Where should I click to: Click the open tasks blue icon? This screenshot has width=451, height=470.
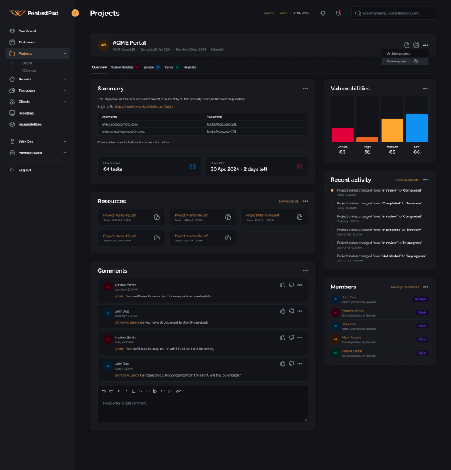pyautogui.click(x=193, y=166)
